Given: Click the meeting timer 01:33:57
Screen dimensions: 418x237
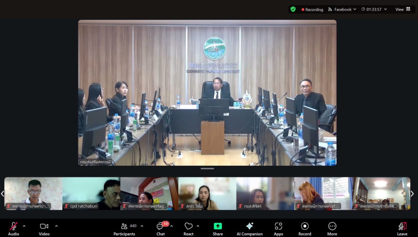Looking at the screenshot, I should (373, 9).
